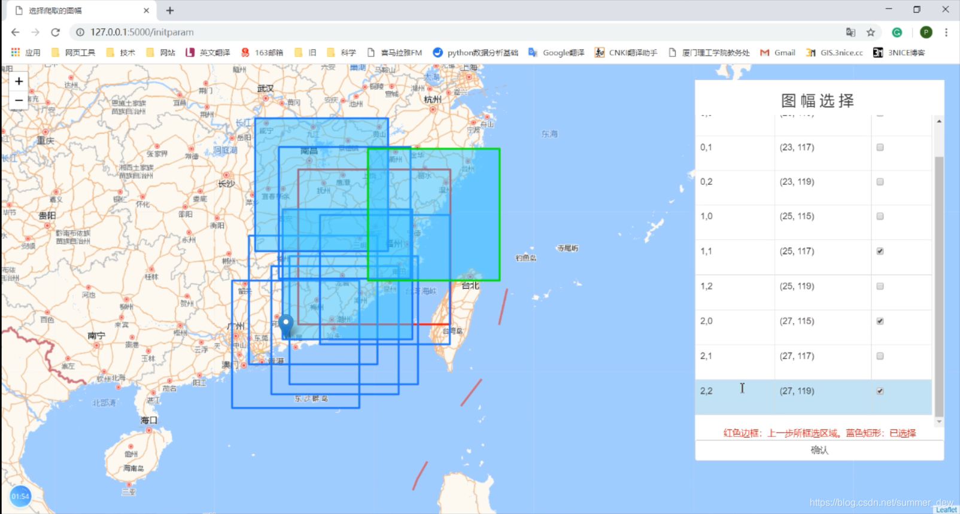Open the 旧 bookmark folder
The image size is (960, 514).
[305, 53]
